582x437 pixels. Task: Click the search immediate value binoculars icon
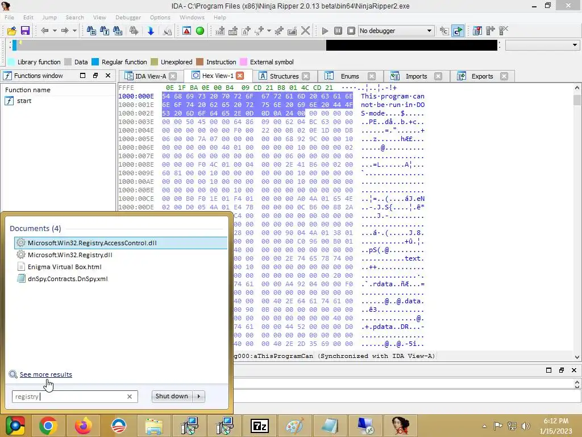(x=91, y=31)
